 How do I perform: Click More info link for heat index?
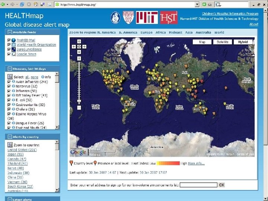[196, 163]
